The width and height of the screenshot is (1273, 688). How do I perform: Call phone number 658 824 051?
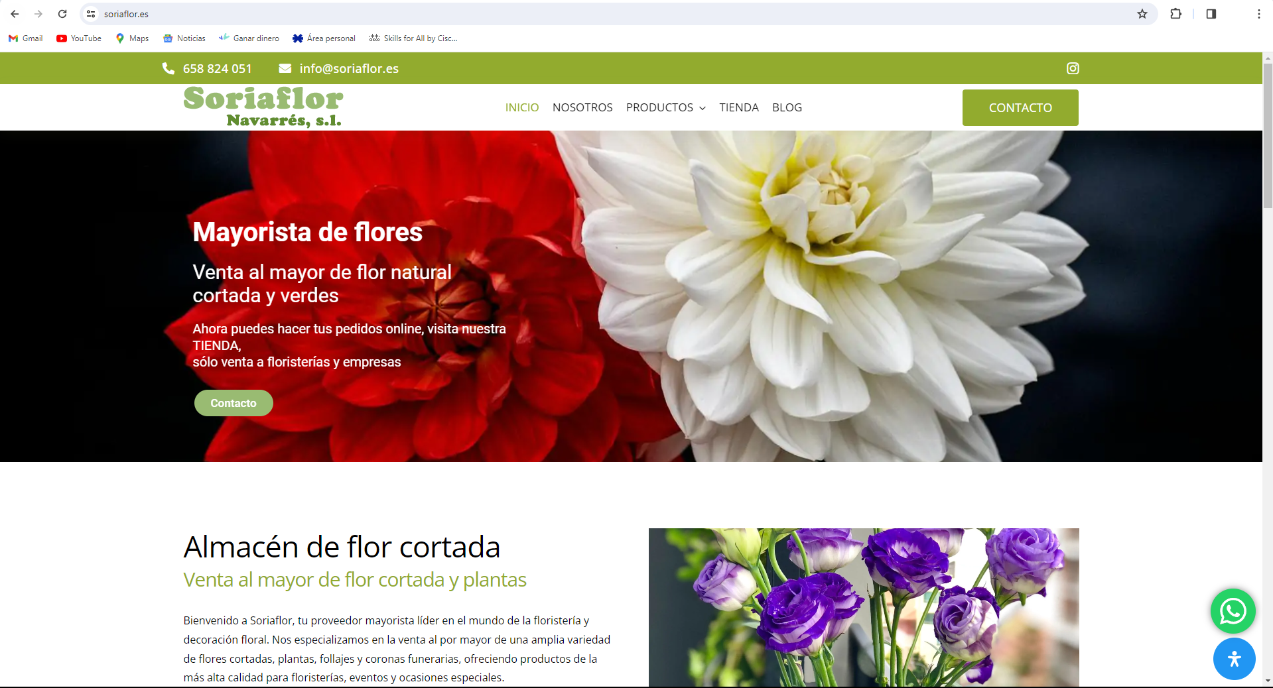(x=217, y=68)
